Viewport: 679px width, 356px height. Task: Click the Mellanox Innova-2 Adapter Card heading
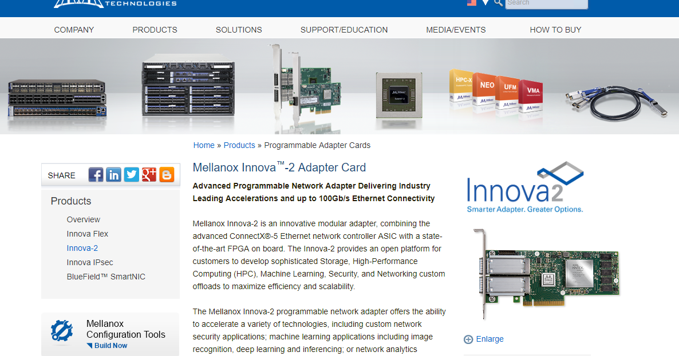pyautogui.click(x=279, y=167)
